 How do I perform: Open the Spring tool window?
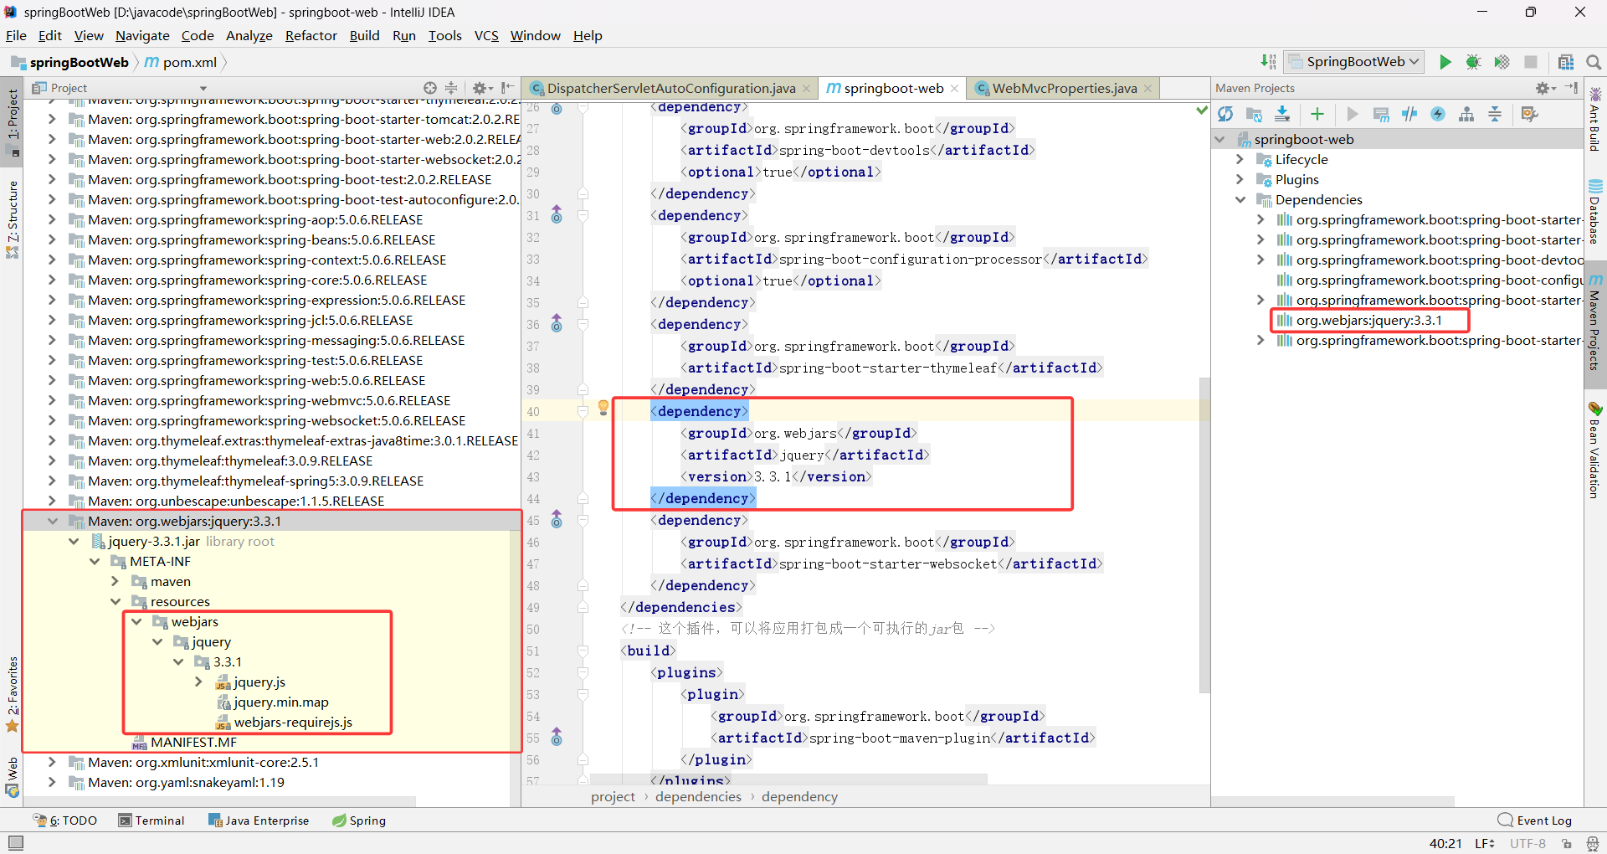[359, 821]
